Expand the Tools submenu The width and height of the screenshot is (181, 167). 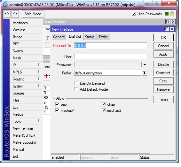[39, 121]
